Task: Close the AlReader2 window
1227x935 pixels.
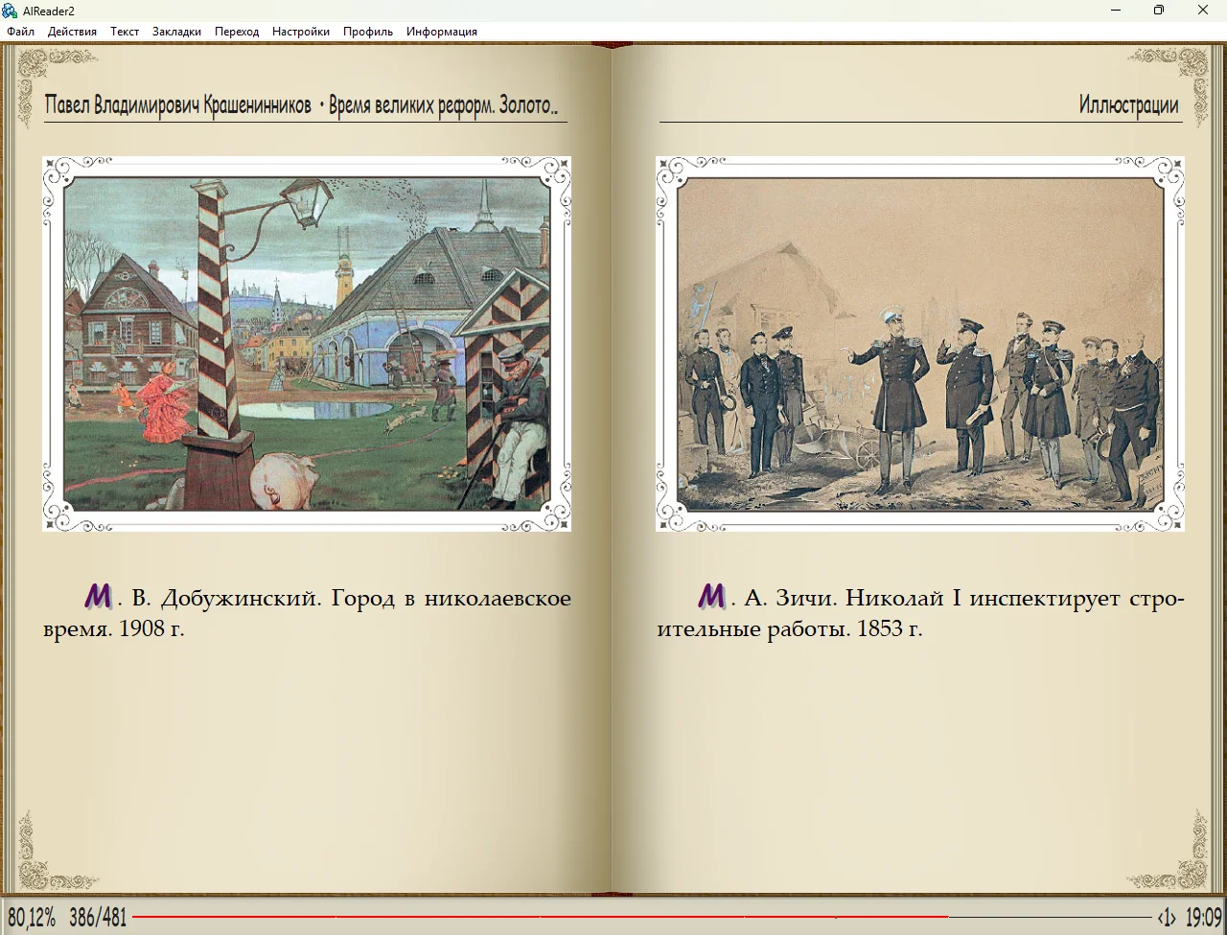Action: 1203,11
